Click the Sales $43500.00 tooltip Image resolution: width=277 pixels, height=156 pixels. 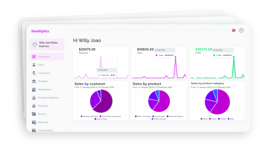pyautogui.click(x=164, y=53)
